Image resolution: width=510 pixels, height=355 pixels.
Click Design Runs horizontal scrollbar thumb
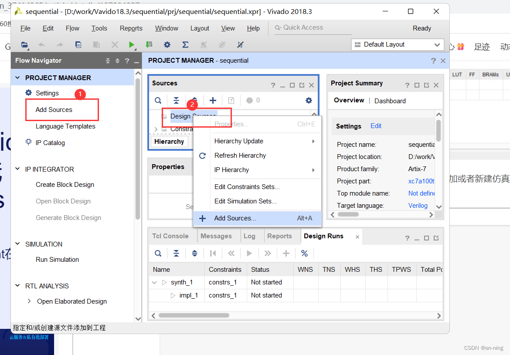point(194,315)
